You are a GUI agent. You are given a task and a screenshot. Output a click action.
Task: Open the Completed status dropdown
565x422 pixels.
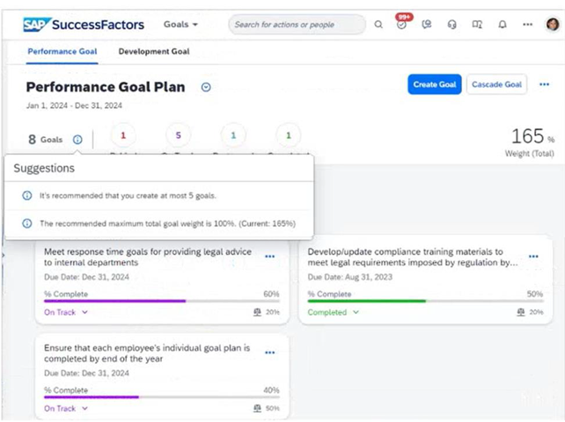tap(334, 312)
